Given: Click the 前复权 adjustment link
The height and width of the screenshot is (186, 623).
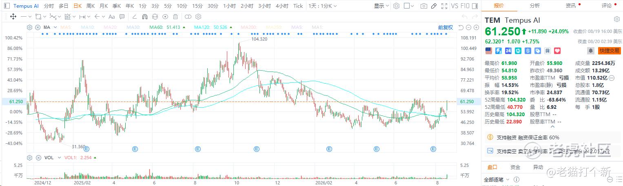Looking at the screenshot, I should [x=446, y=27].
